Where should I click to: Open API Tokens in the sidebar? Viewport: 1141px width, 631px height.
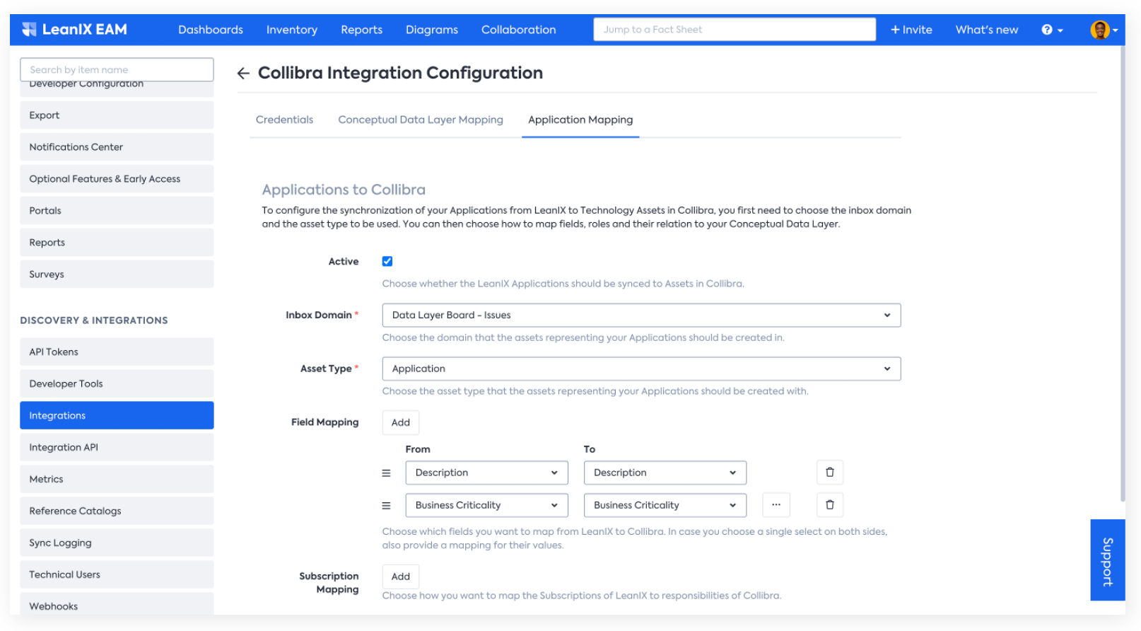117,352
